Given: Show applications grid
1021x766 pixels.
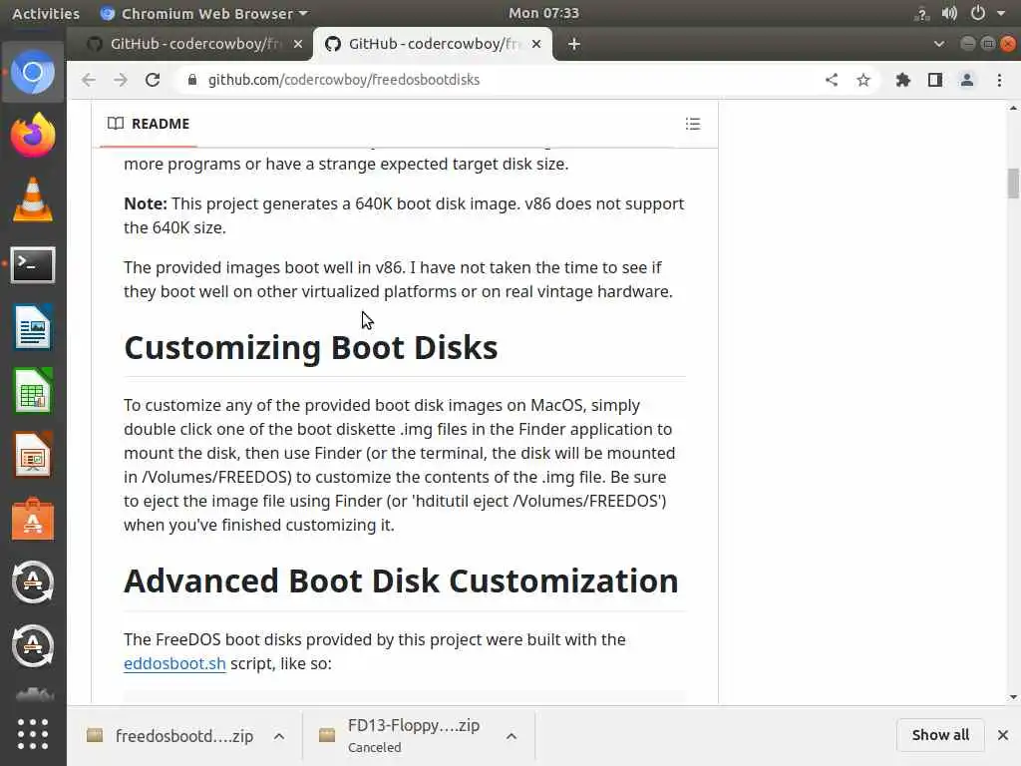Looking at the screenshot, I should coord(33,734).
